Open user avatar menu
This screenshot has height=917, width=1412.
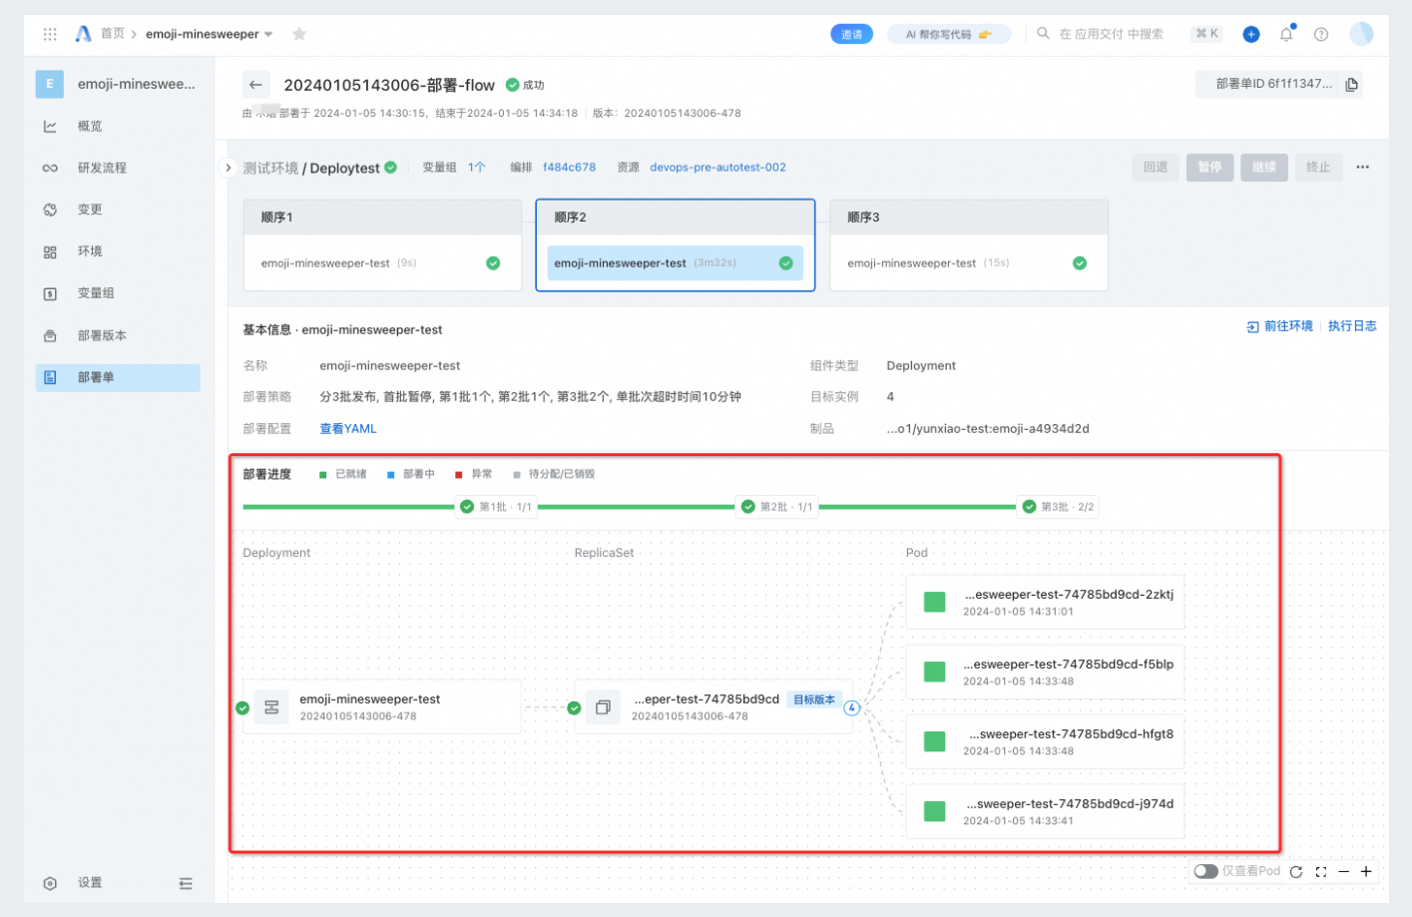[x=1361, y=34]
